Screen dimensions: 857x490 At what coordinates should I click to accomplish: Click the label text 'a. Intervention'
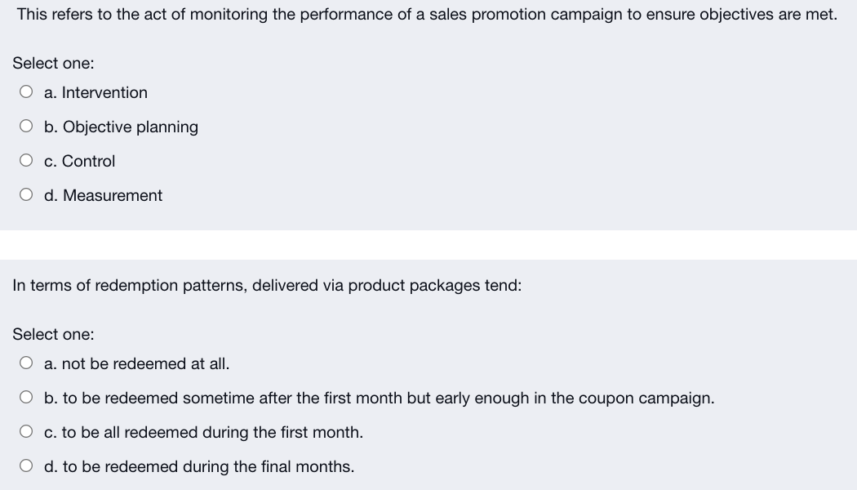click(95, 92)
